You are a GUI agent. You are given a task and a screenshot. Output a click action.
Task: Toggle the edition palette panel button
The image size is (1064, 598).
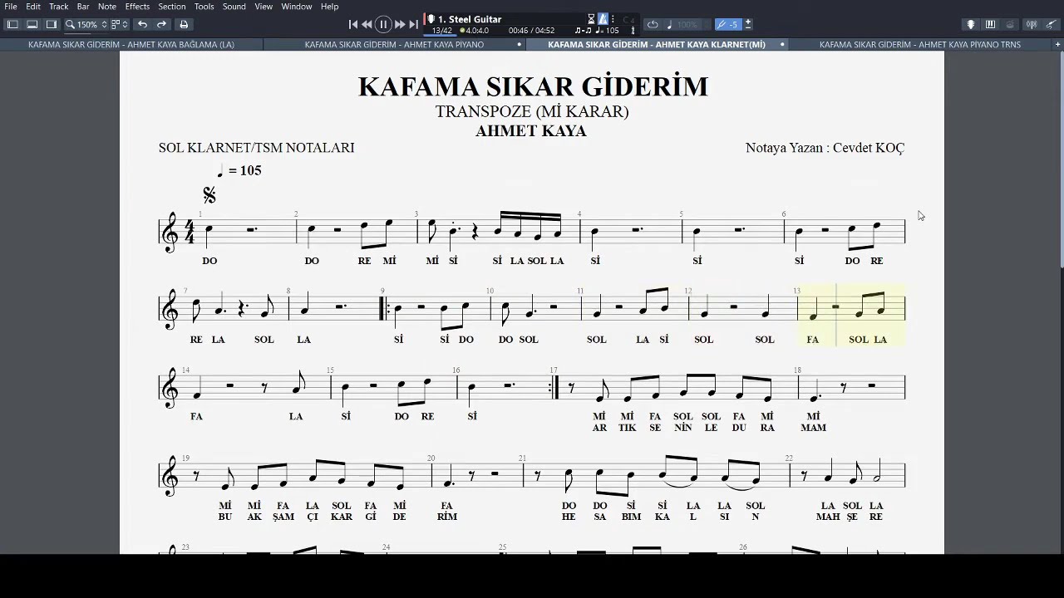[12, 25]
